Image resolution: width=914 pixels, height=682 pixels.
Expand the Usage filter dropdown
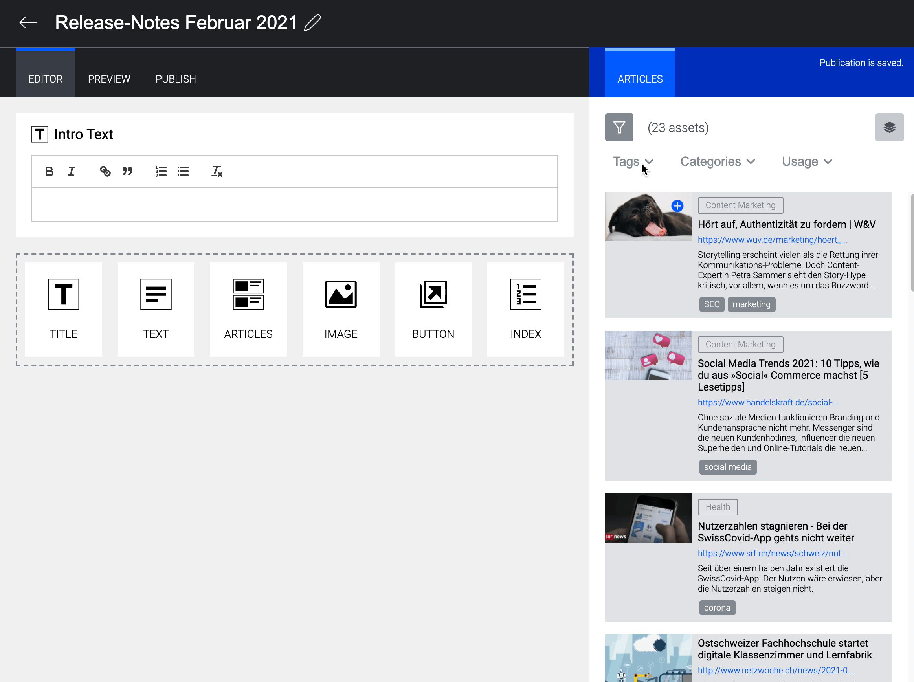(x=807, y=161)
